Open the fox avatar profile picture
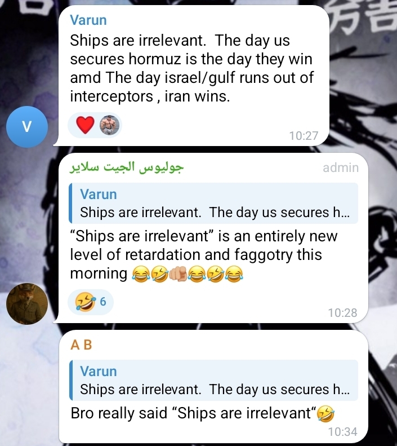The height and width of the screenshot is (446, 397). (x=27, y=303)
